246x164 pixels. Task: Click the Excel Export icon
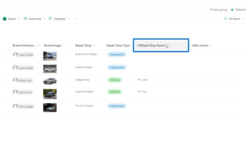click(x=4, y=19)
